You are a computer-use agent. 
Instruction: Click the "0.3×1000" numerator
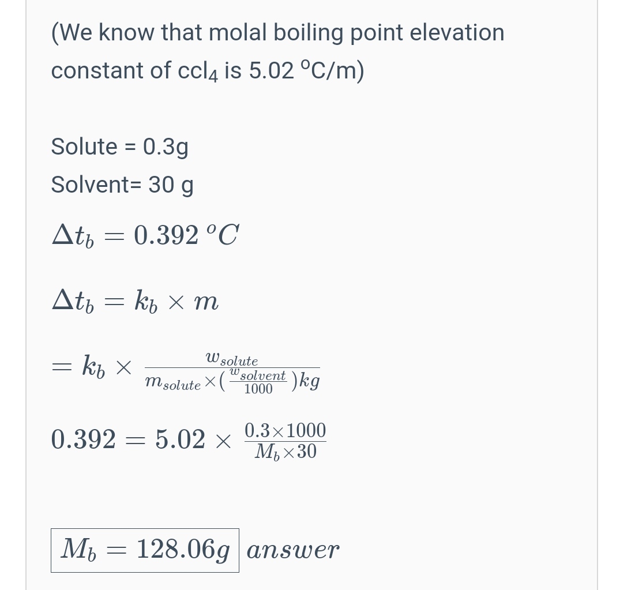pyautogui.click(x=285, y=430)
